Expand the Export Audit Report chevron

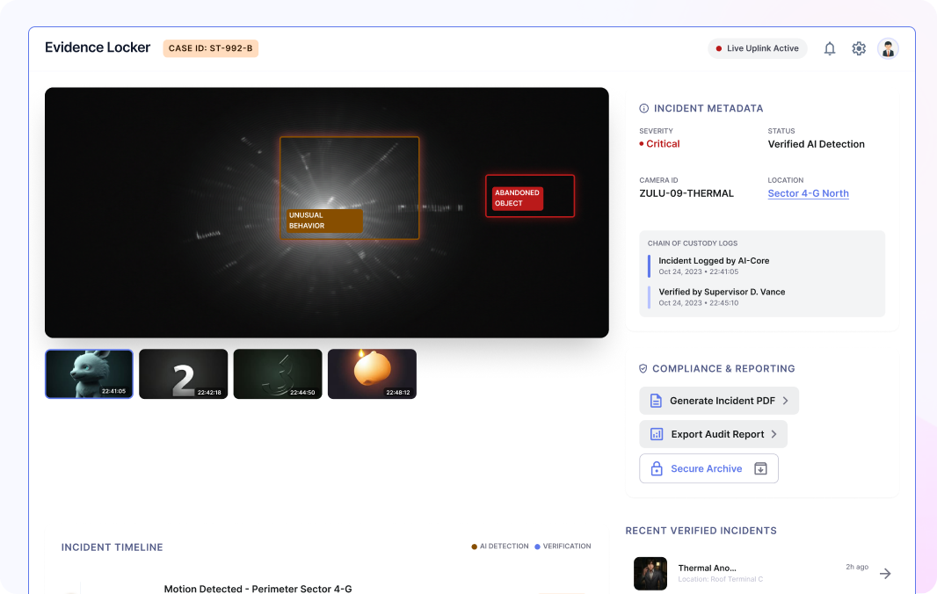(x=774, y=433)
